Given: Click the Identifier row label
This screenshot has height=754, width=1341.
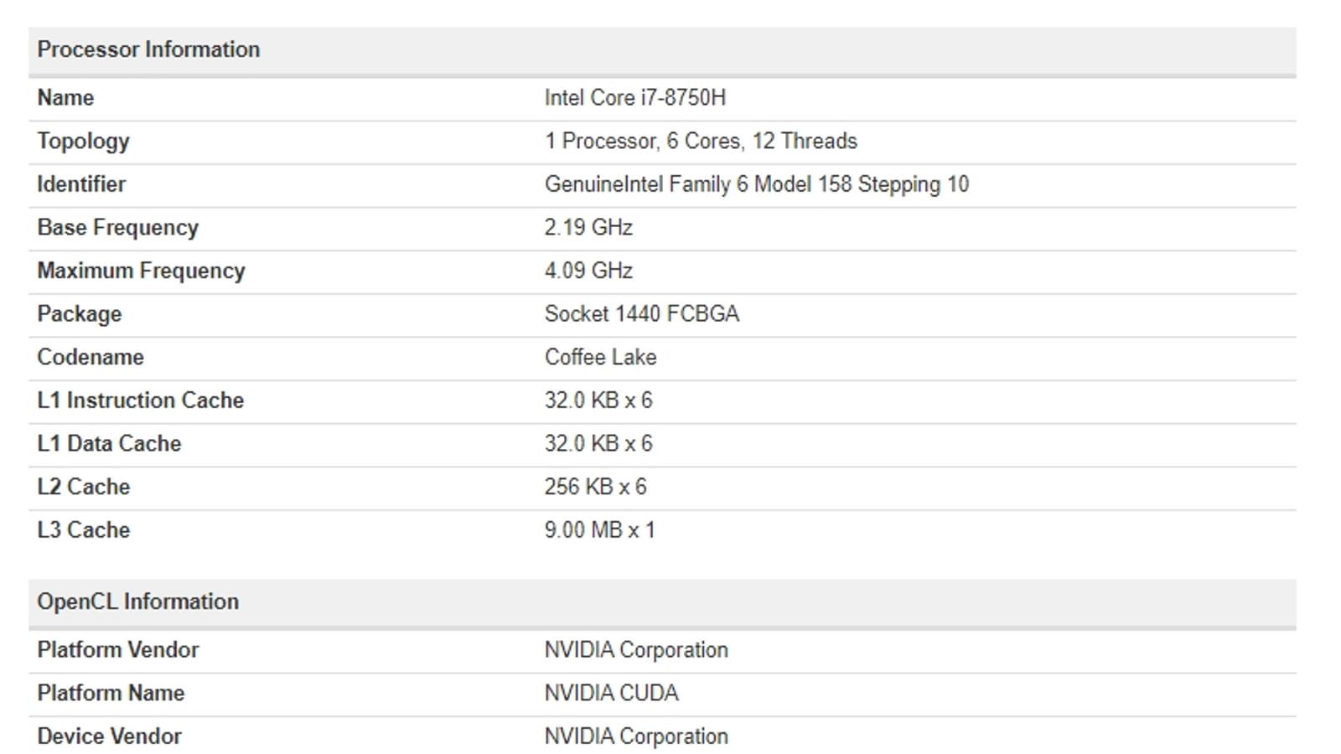Looking at the screenshot, I should (81, 184).
